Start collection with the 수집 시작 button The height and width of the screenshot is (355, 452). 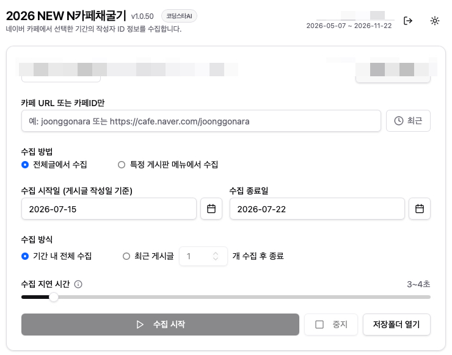tap(160, 325)
